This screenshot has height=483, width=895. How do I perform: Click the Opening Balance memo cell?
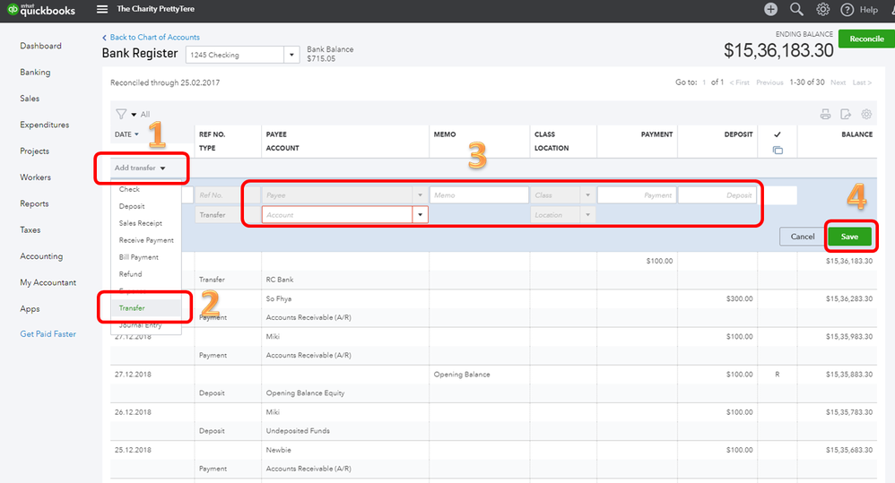point(462,375)
